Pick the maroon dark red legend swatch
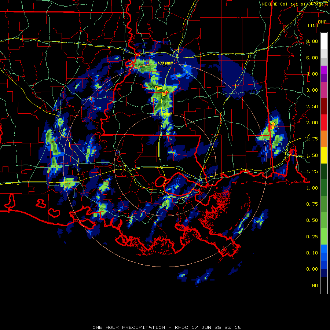This screenshot has width=330, height=330. [x=324, y=106]
